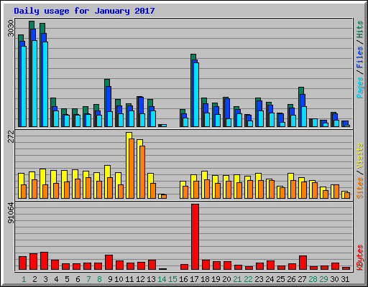The image size is (368, 287).
Task: Click day label 2 on the x-axis
Action: (34, 279)
